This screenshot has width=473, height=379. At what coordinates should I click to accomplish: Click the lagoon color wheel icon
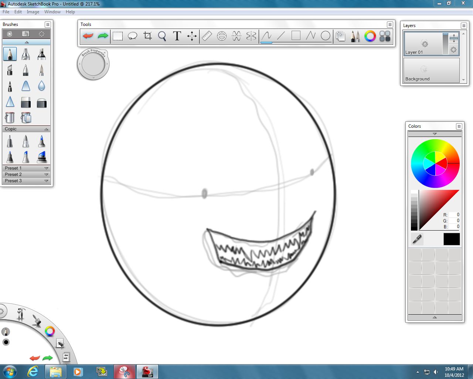pos(50,331)
